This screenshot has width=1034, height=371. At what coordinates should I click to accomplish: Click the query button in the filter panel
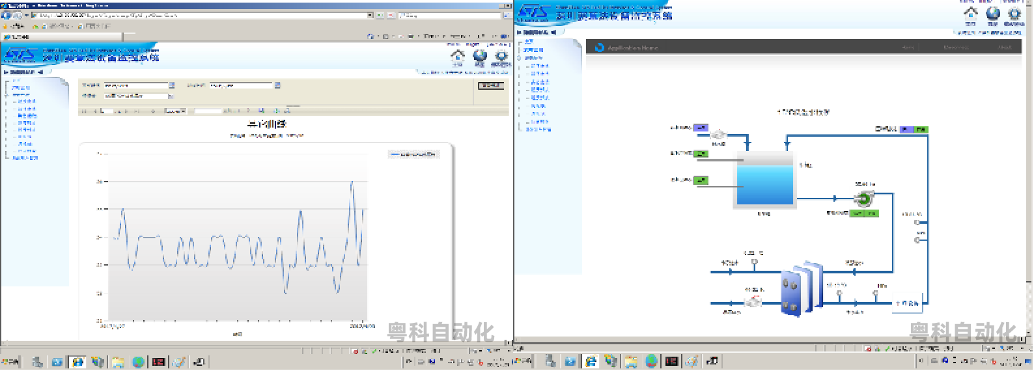click(491, 85)
